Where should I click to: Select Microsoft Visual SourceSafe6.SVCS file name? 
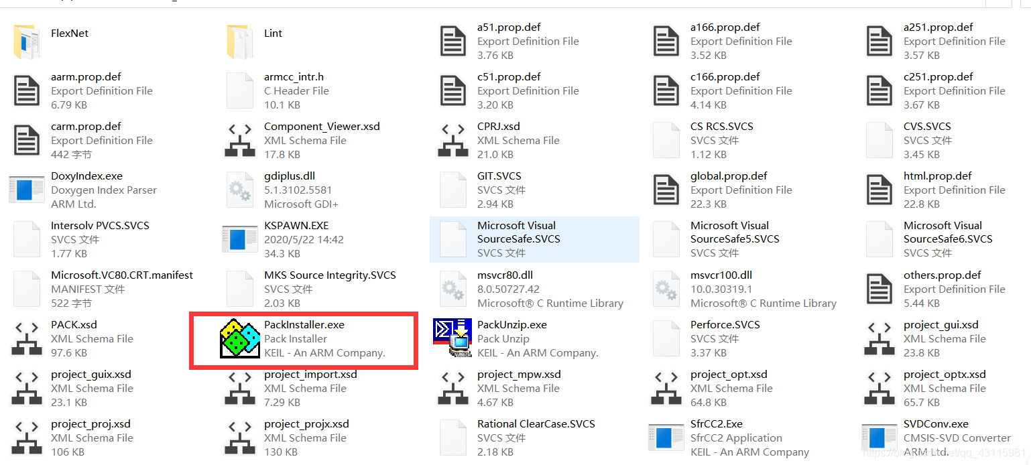coord(949,232)
